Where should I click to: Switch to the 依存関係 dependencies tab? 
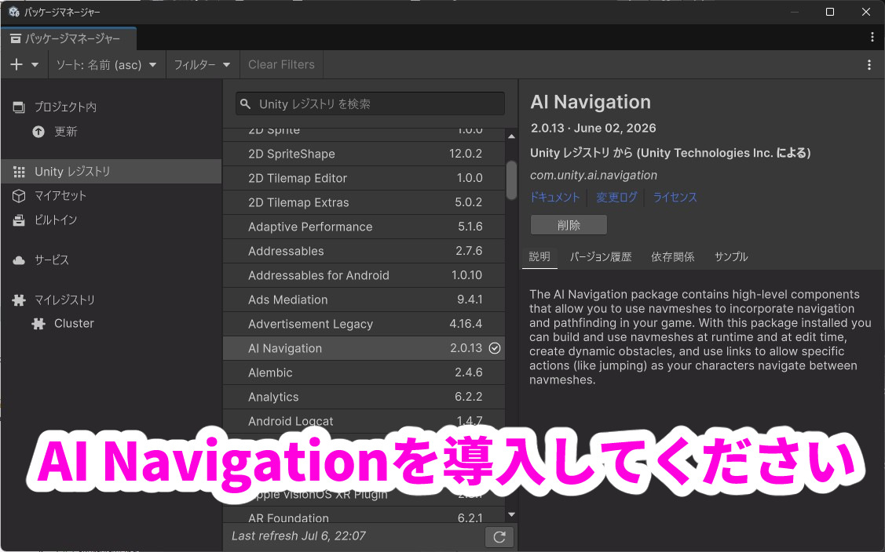click(x=672, y=257)
